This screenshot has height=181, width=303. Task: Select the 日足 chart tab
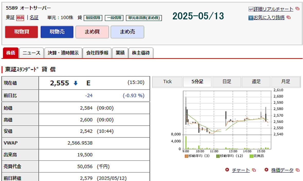pyautogui.click(x=227, y=82)
